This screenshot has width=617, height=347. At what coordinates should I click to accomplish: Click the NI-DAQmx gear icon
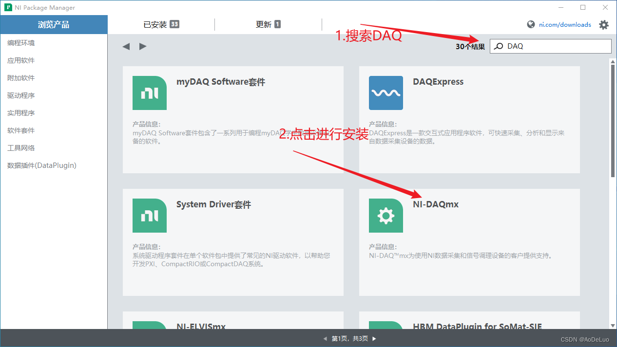386,216
